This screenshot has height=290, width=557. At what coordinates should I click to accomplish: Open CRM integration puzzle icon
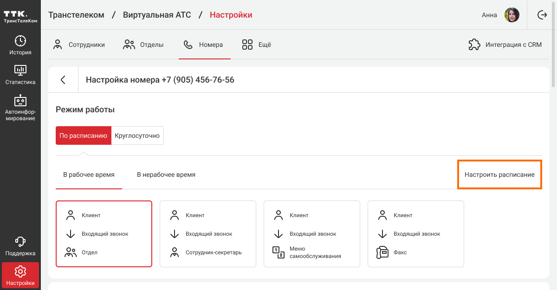pyautogui.click(x=474, y=45)
